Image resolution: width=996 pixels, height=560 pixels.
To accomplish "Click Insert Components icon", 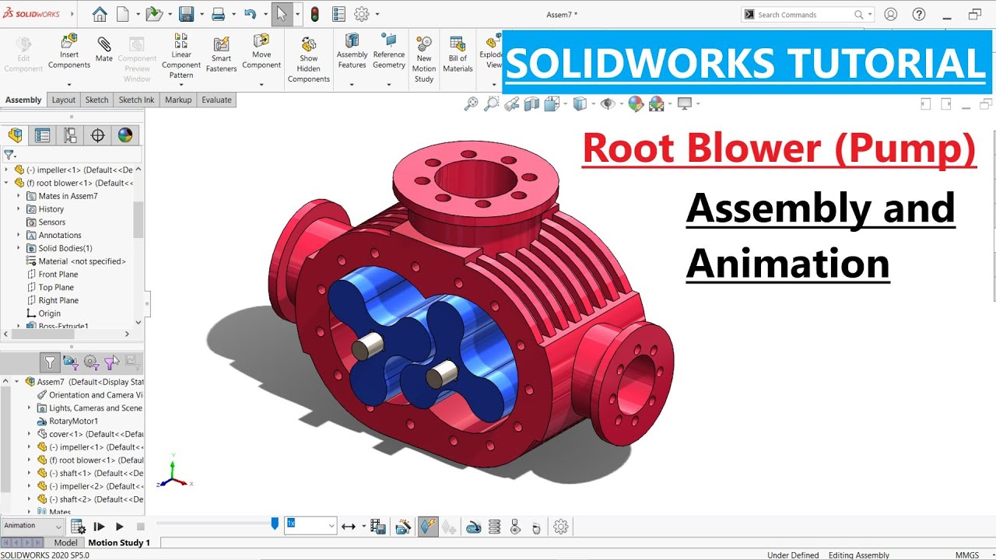I will (x=69, y=51).
